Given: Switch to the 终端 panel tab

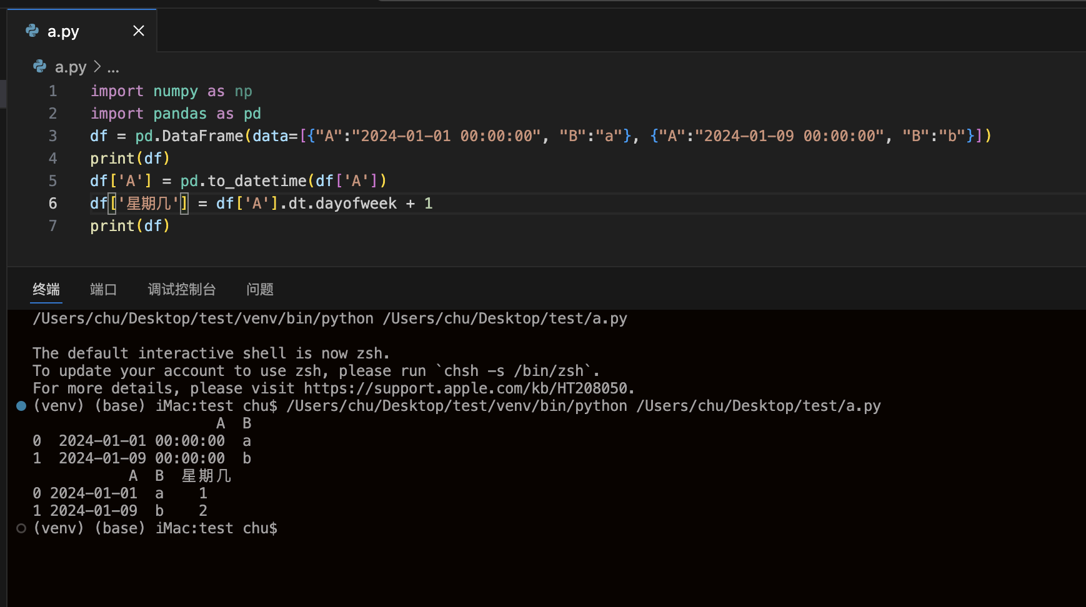Looking at the screenshot, I should (46, 289).
